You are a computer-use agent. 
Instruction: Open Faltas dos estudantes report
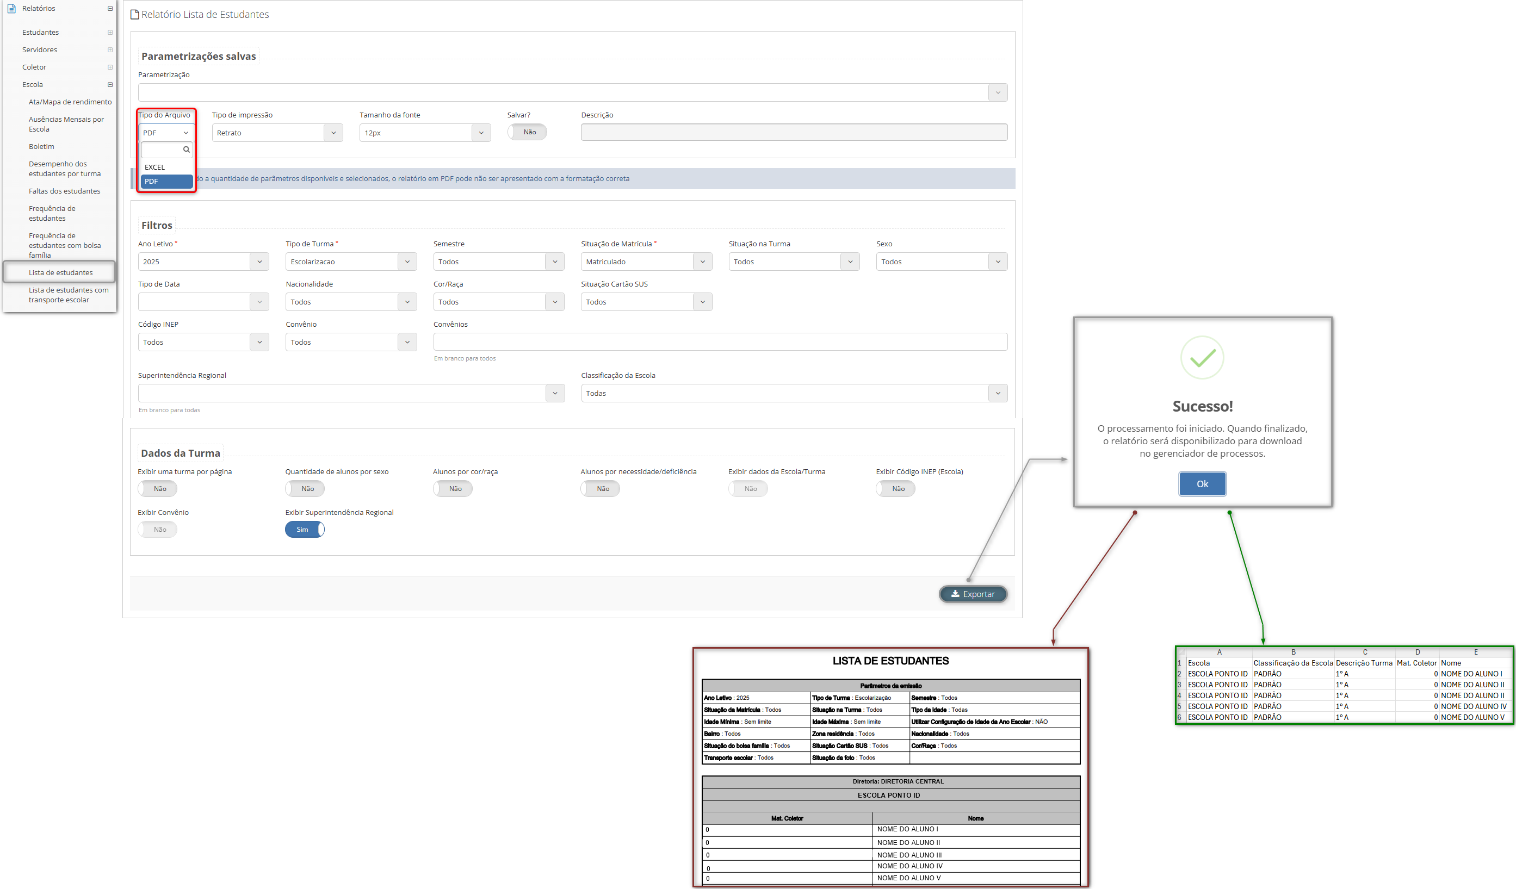(x=64, y=191)
